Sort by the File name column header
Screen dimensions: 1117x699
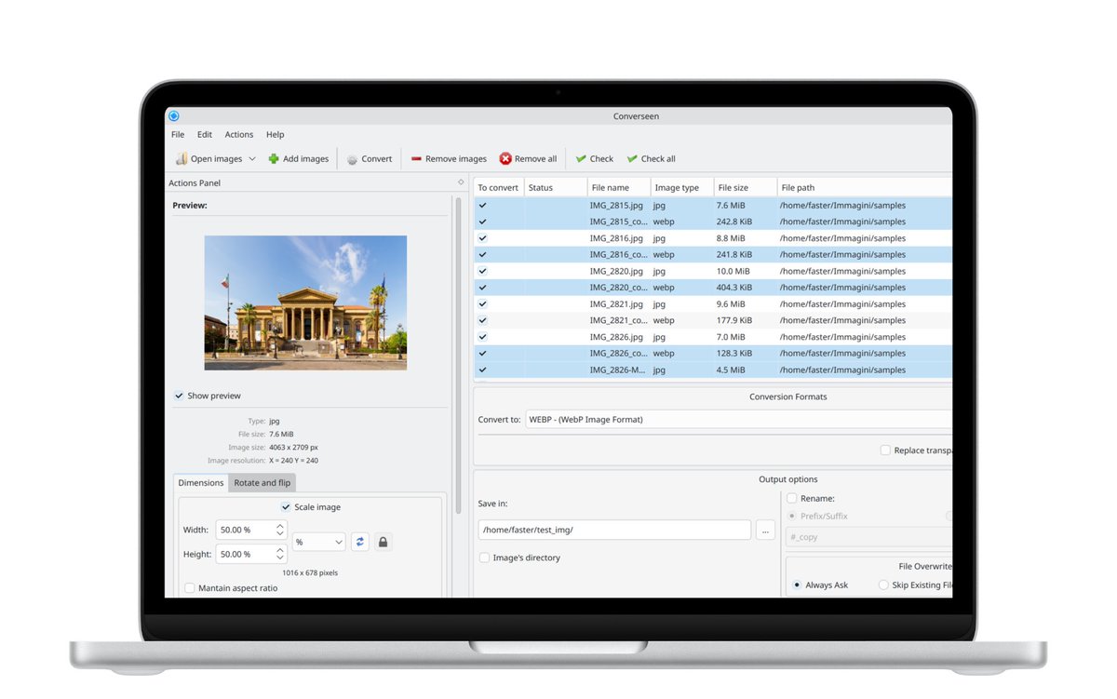click(619, 188)
